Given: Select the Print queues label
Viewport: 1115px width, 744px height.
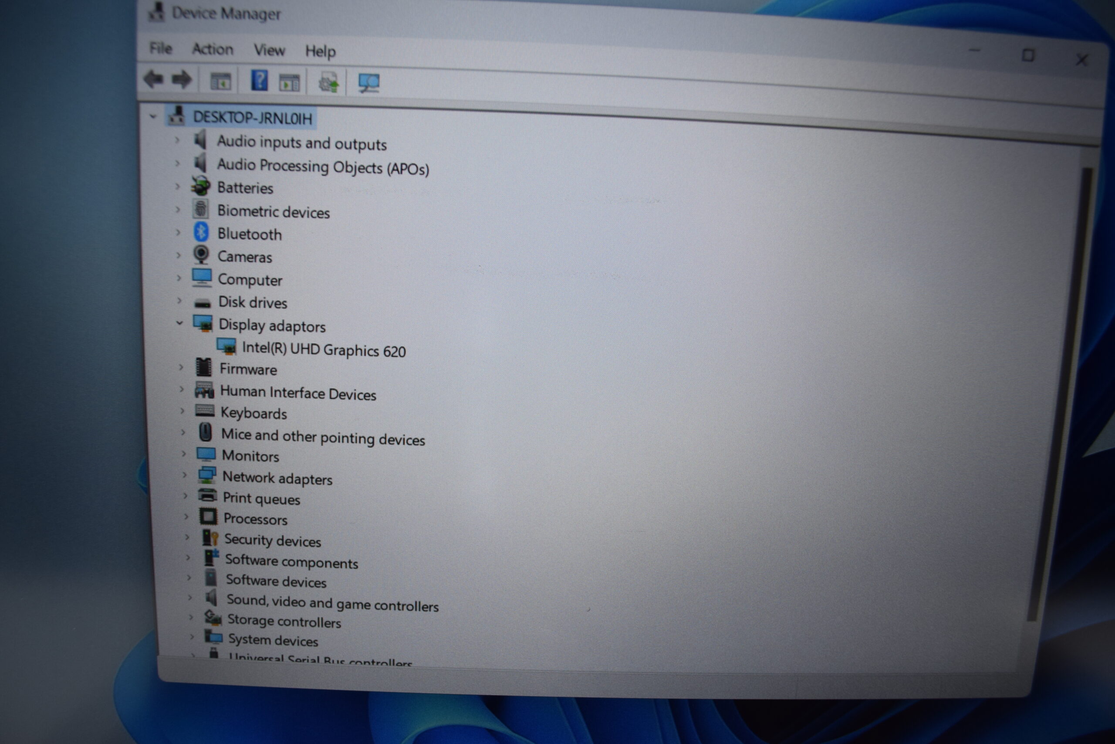Looking at the screenshot, I should pyautogui.click(x=261, y=498).
